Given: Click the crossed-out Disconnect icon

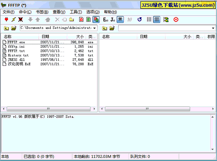Looking at the screenshot, I should tap(21, 19).
